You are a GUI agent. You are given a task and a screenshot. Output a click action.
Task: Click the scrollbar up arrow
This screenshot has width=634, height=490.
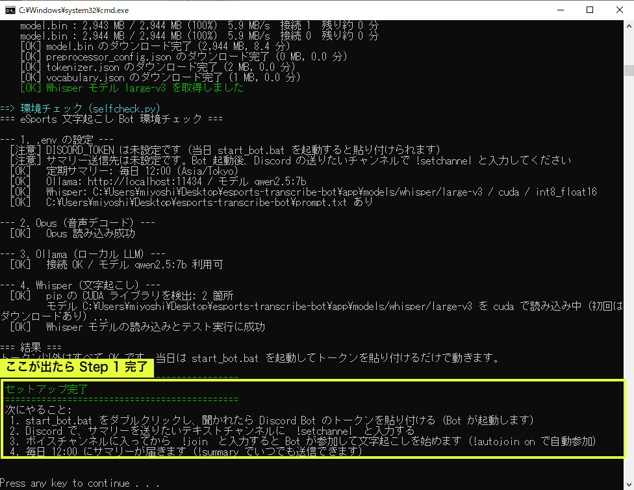pyautogui.click(x=629, y=26)
